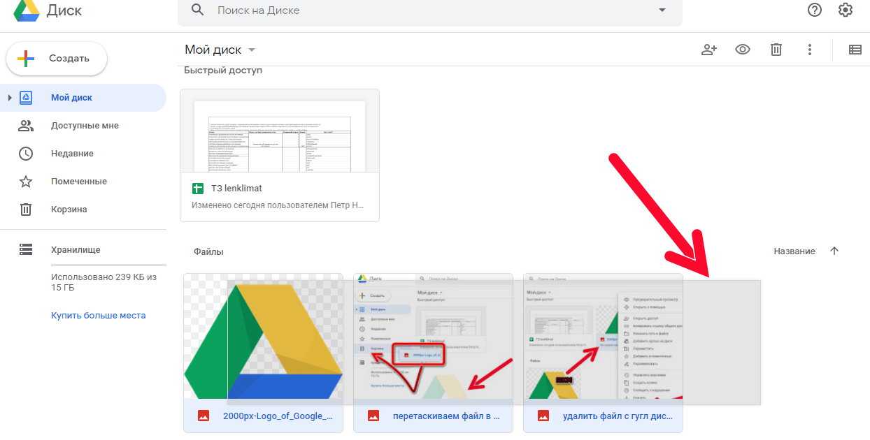The image size is (870, 440).
Task: Open the three-dot more actions menu
Action: click(x=809, y=50)
